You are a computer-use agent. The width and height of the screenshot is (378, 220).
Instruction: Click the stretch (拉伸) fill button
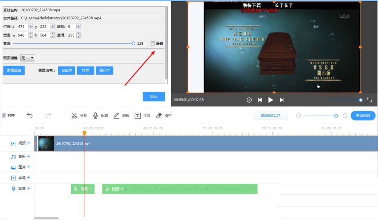pos(85,70)
